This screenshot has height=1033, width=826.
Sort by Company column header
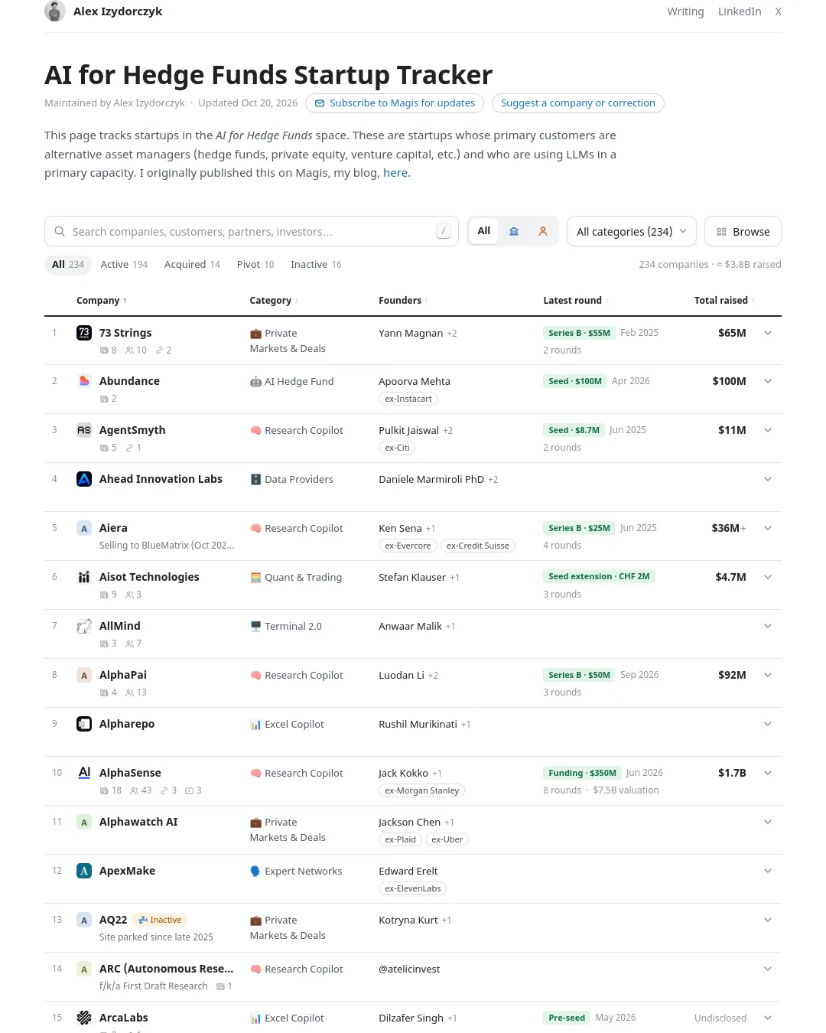102,301
